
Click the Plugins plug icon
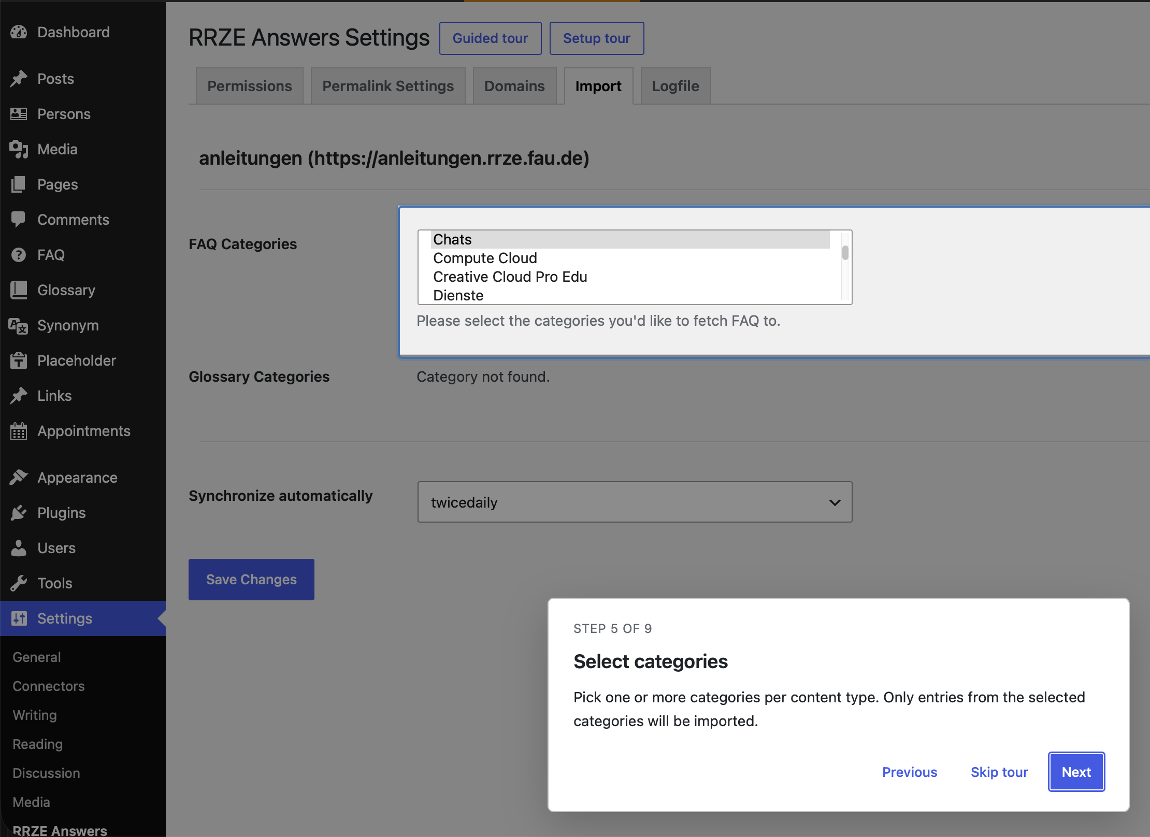19,513
